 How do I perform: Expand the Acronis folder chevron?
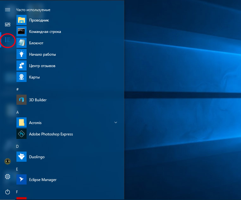point(116,122)
